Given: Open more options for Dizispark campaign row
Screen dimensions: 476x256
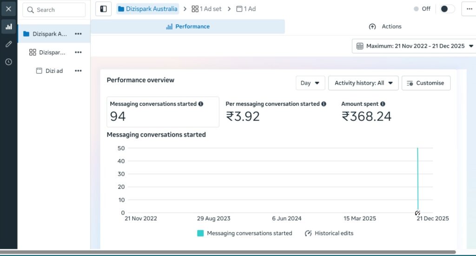Looking at the screenshot, I should (x=78, y=34).
